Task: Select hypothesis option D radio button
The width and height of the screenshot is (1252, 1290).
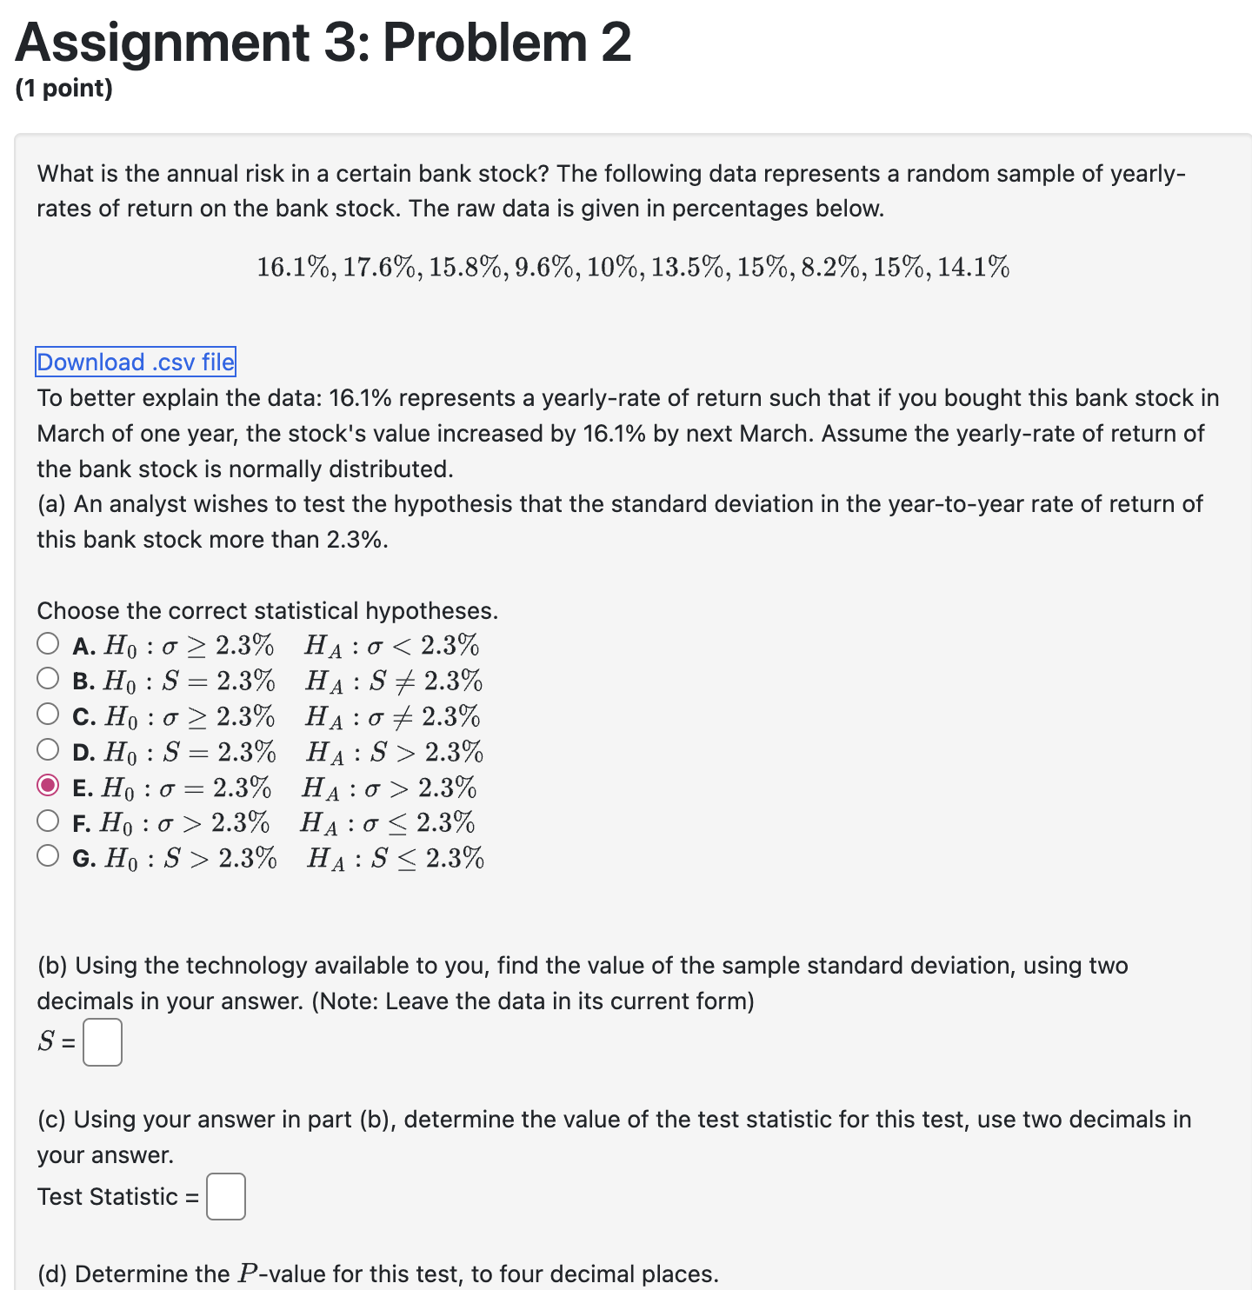Action: click(48, 751)
